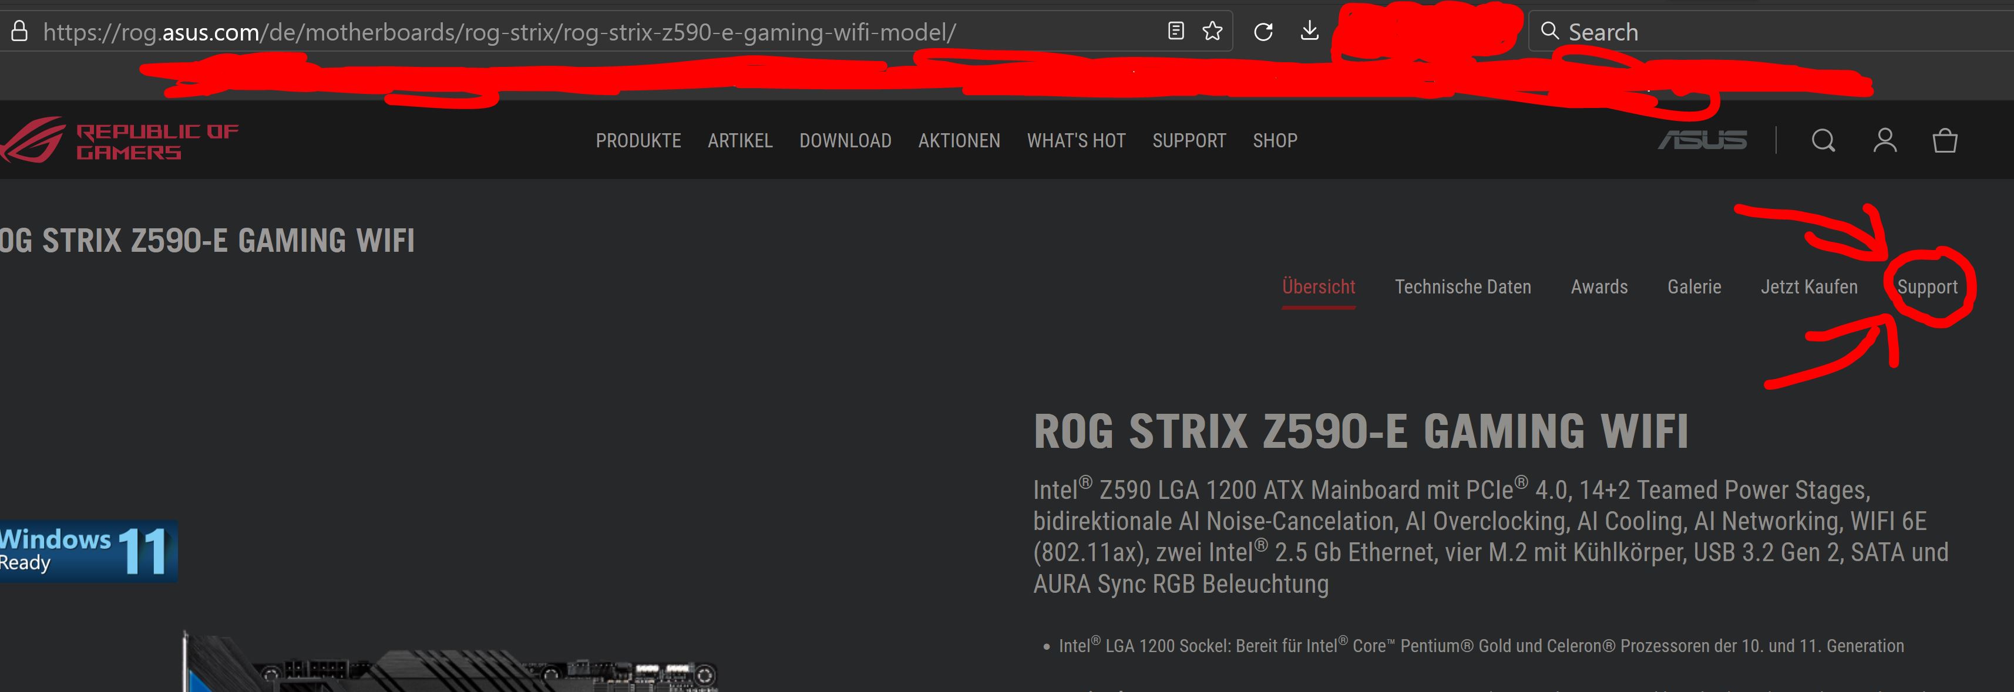
Task: Open the browser downloads arrow icon
Action: (1310, 31)
